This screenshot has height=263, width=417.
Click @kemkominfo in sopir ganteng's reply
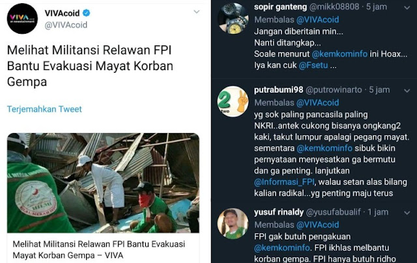pyautogui.click(x=339, y=54)
